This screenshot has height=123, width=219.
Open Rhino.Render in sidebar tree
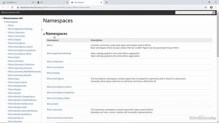(x=14, y=93)
